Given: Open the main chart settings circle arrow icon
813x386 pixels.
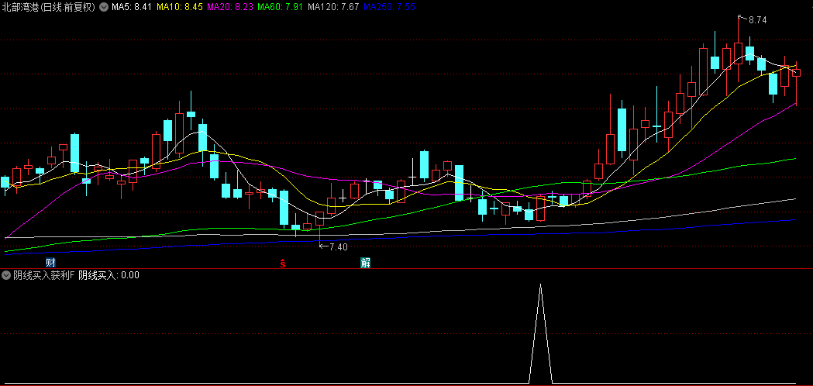Looking at the screenshot, I should pyautogui.click(x=104, y=7).
